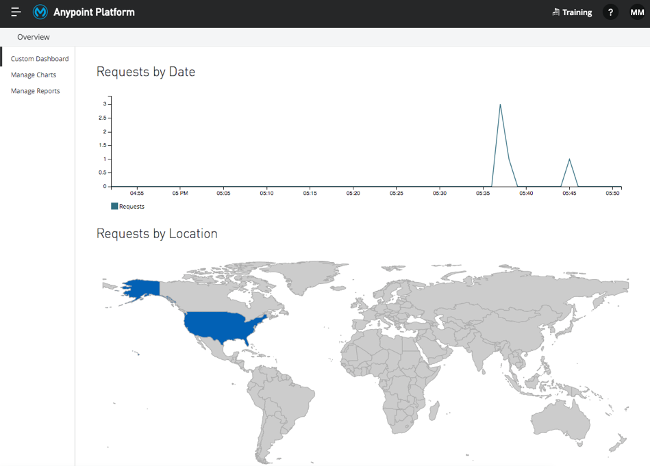Click the MuleSoft Anypoint logo icon
650x466 pixels.
40,12
